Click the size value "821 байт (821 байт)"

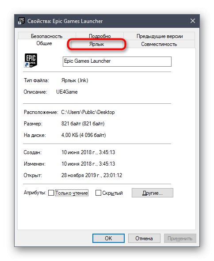coord(83,124)
